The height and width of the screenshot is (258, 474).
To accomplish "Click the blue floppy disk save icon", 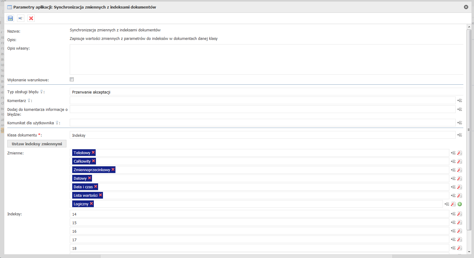I will point(10,18).
